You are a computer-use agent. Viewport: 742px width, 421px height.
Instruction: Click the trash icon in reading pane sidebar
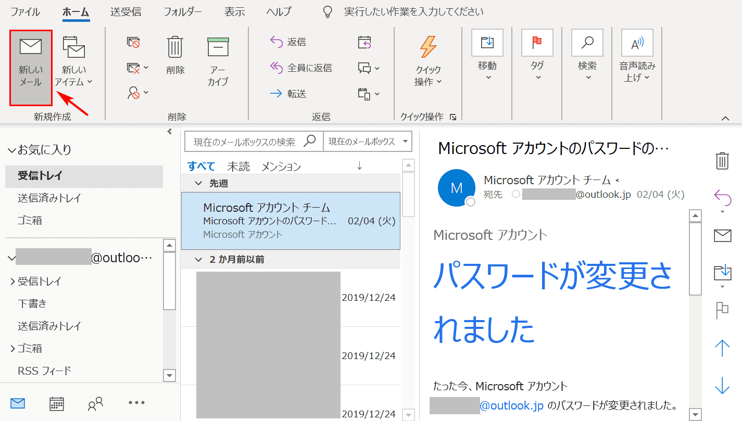[722, 161]
